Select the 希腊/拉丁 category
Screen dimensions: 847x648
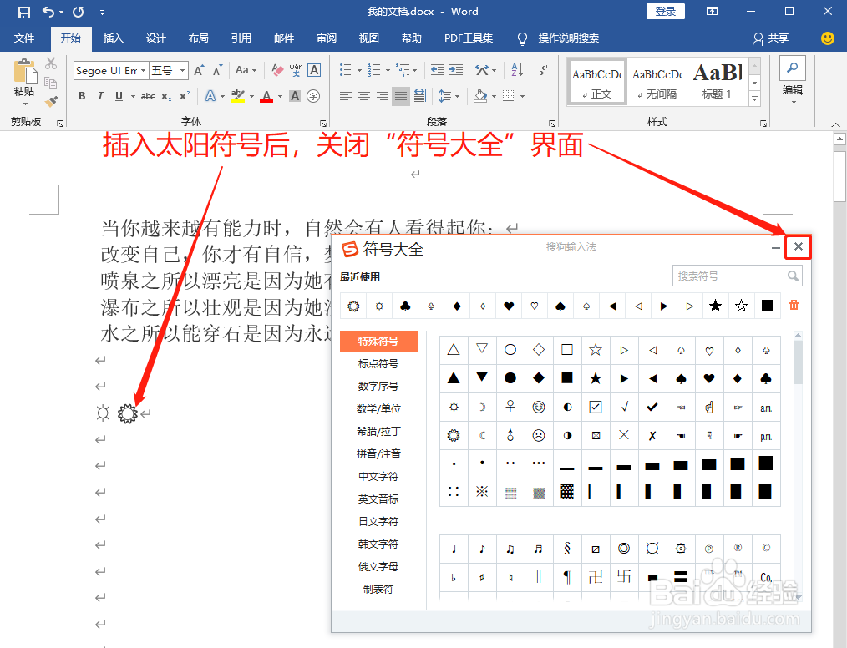click(378, 432)
